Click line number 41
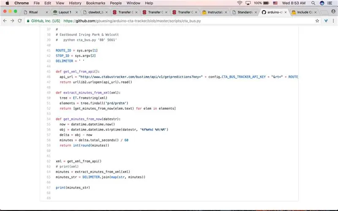338x211 pixels. coord(49,50)
